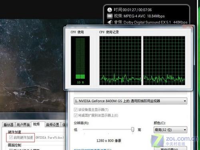Toggle 该设备是主显示器(T) checkbox
Screen dimensions: 200x150
pyautogui.click(x=76, y=110)
